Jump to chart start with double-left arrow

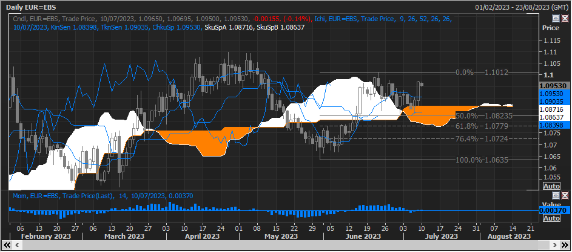pyautogui.click(x=7, y=245)
